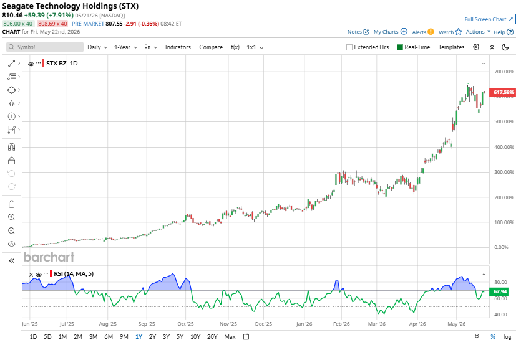Open the date range calendar icon
This screenshot has height=350, width=531.
[246, 336]
